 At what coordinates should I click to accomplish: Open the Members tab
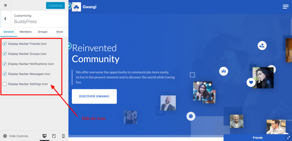click(25, 32)
